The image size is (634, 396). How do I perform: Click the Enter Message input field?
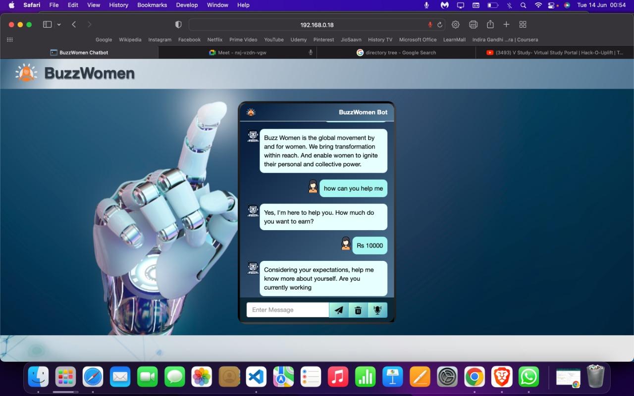pos(288,310)
